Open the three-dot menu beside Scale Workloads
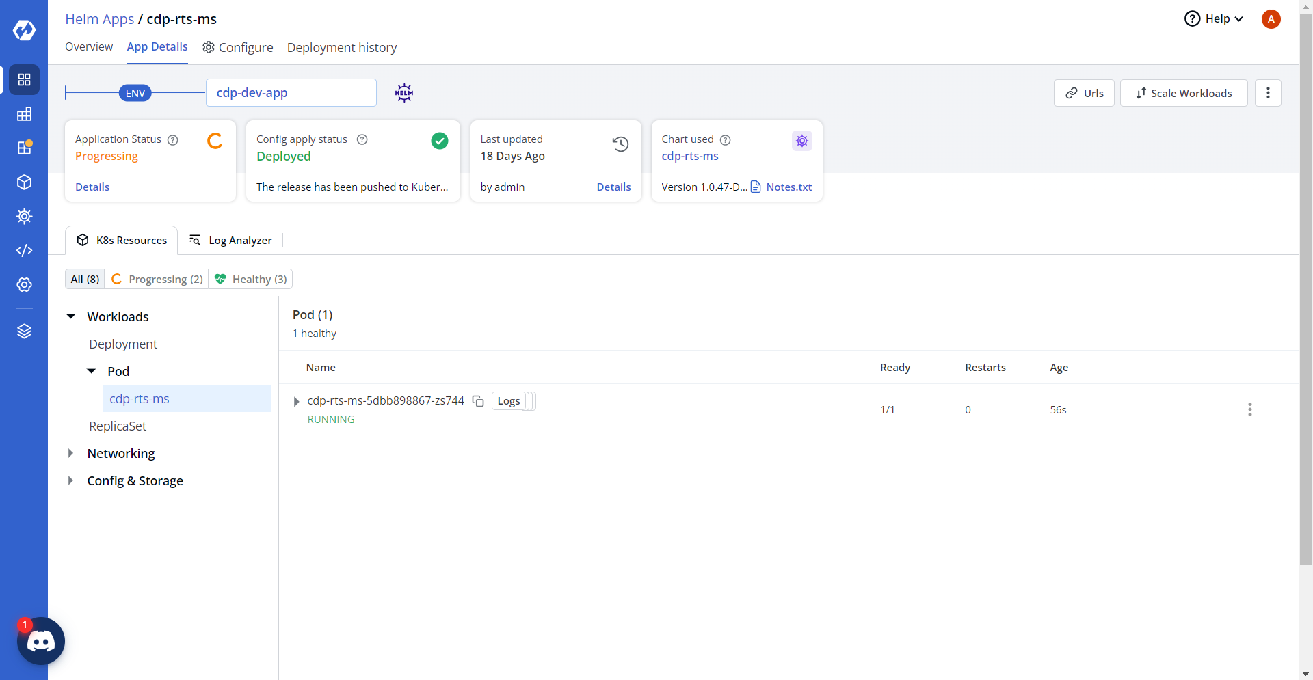 click(1268, 93)
